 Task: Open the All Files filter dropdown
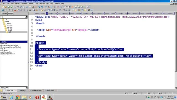(x=26, y=88)
